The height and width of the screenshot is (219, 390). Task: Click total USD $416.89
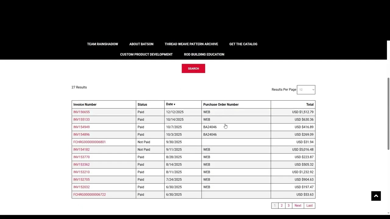[x=304, y=127]
